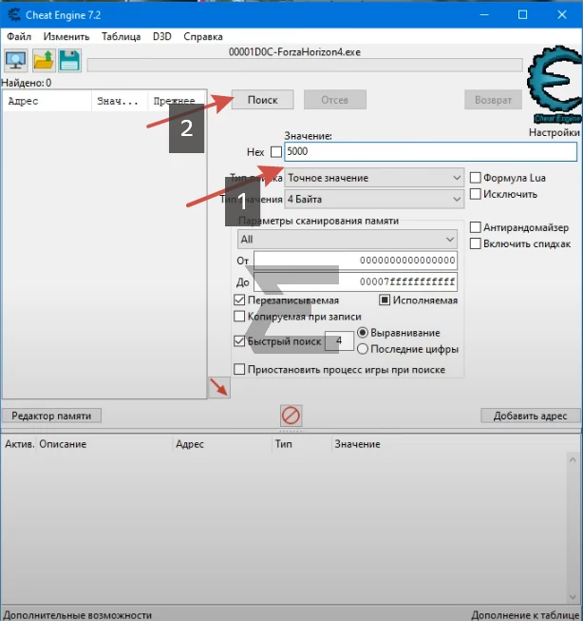Open the Изменить menu
583x621 pixels.
66,36
